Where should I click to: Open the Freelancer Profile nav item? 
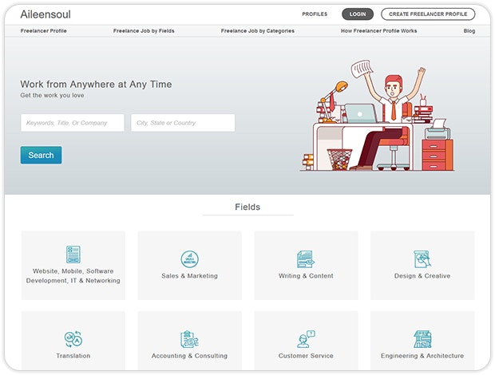pos(44,31)
